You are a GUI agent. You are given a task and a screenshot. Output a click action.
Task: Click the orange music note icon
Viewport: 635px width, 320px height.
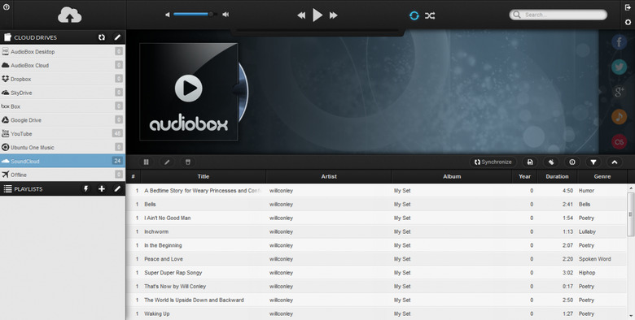[x=619, y=117]
